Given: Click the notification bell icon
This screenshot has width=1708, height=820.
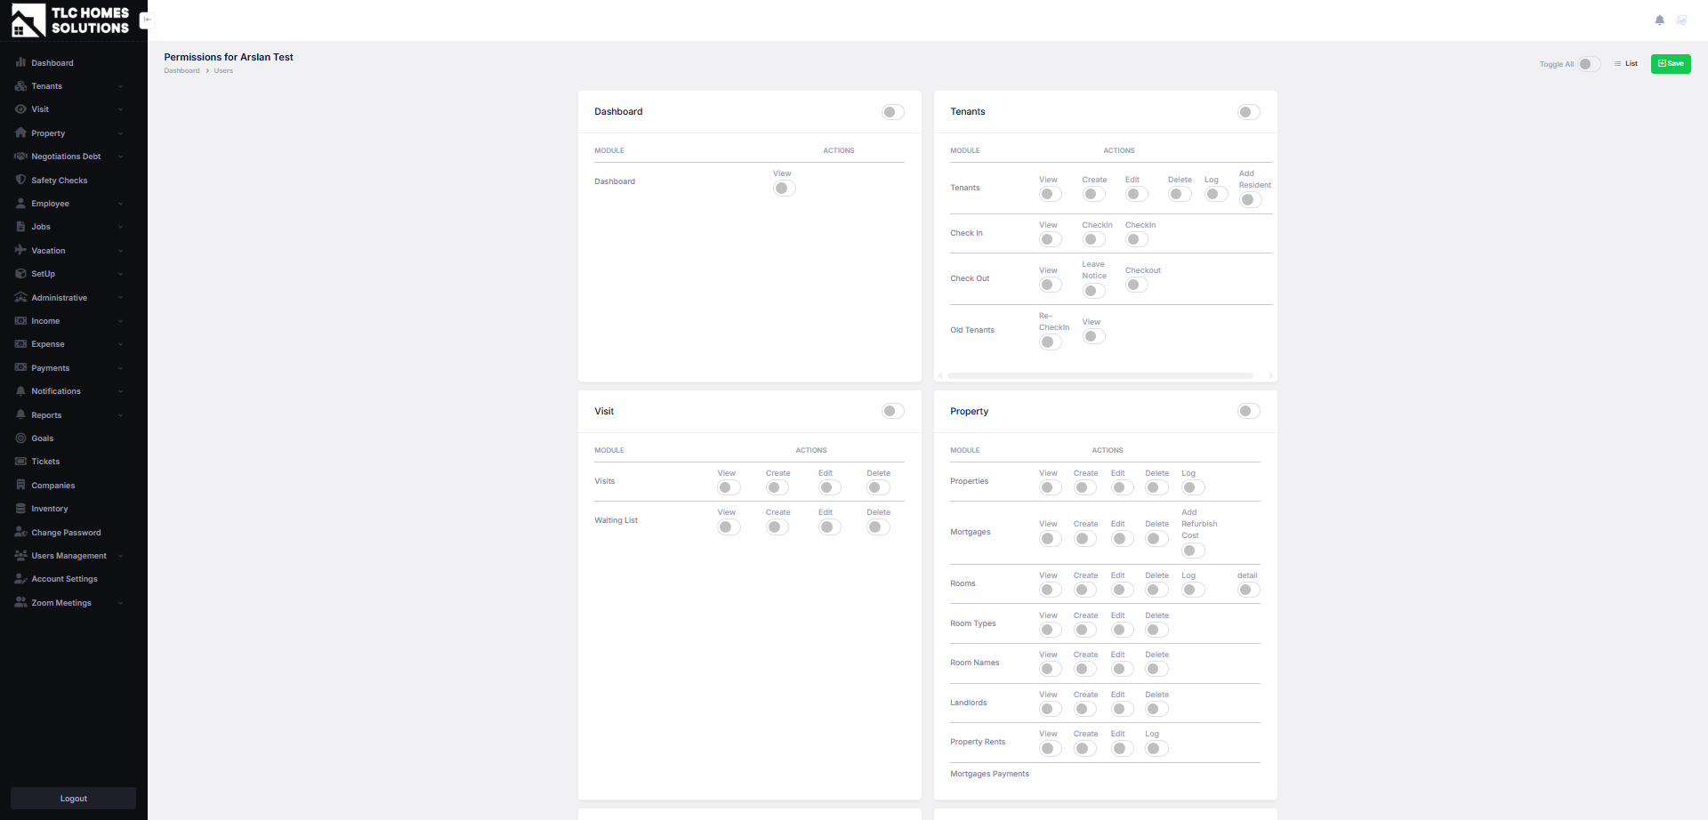Looking at the screenshot, I should pyautogui.click(x=1659, y=20).
